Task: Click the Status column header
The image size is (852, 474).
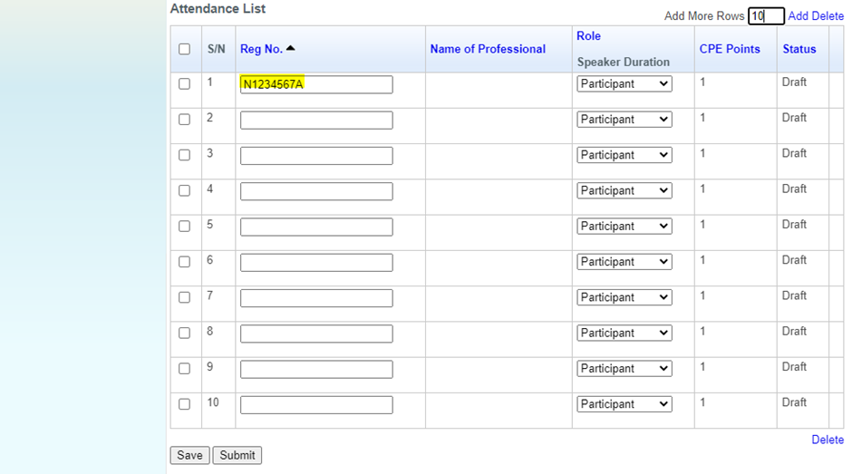Action: (x=799, y=49)
